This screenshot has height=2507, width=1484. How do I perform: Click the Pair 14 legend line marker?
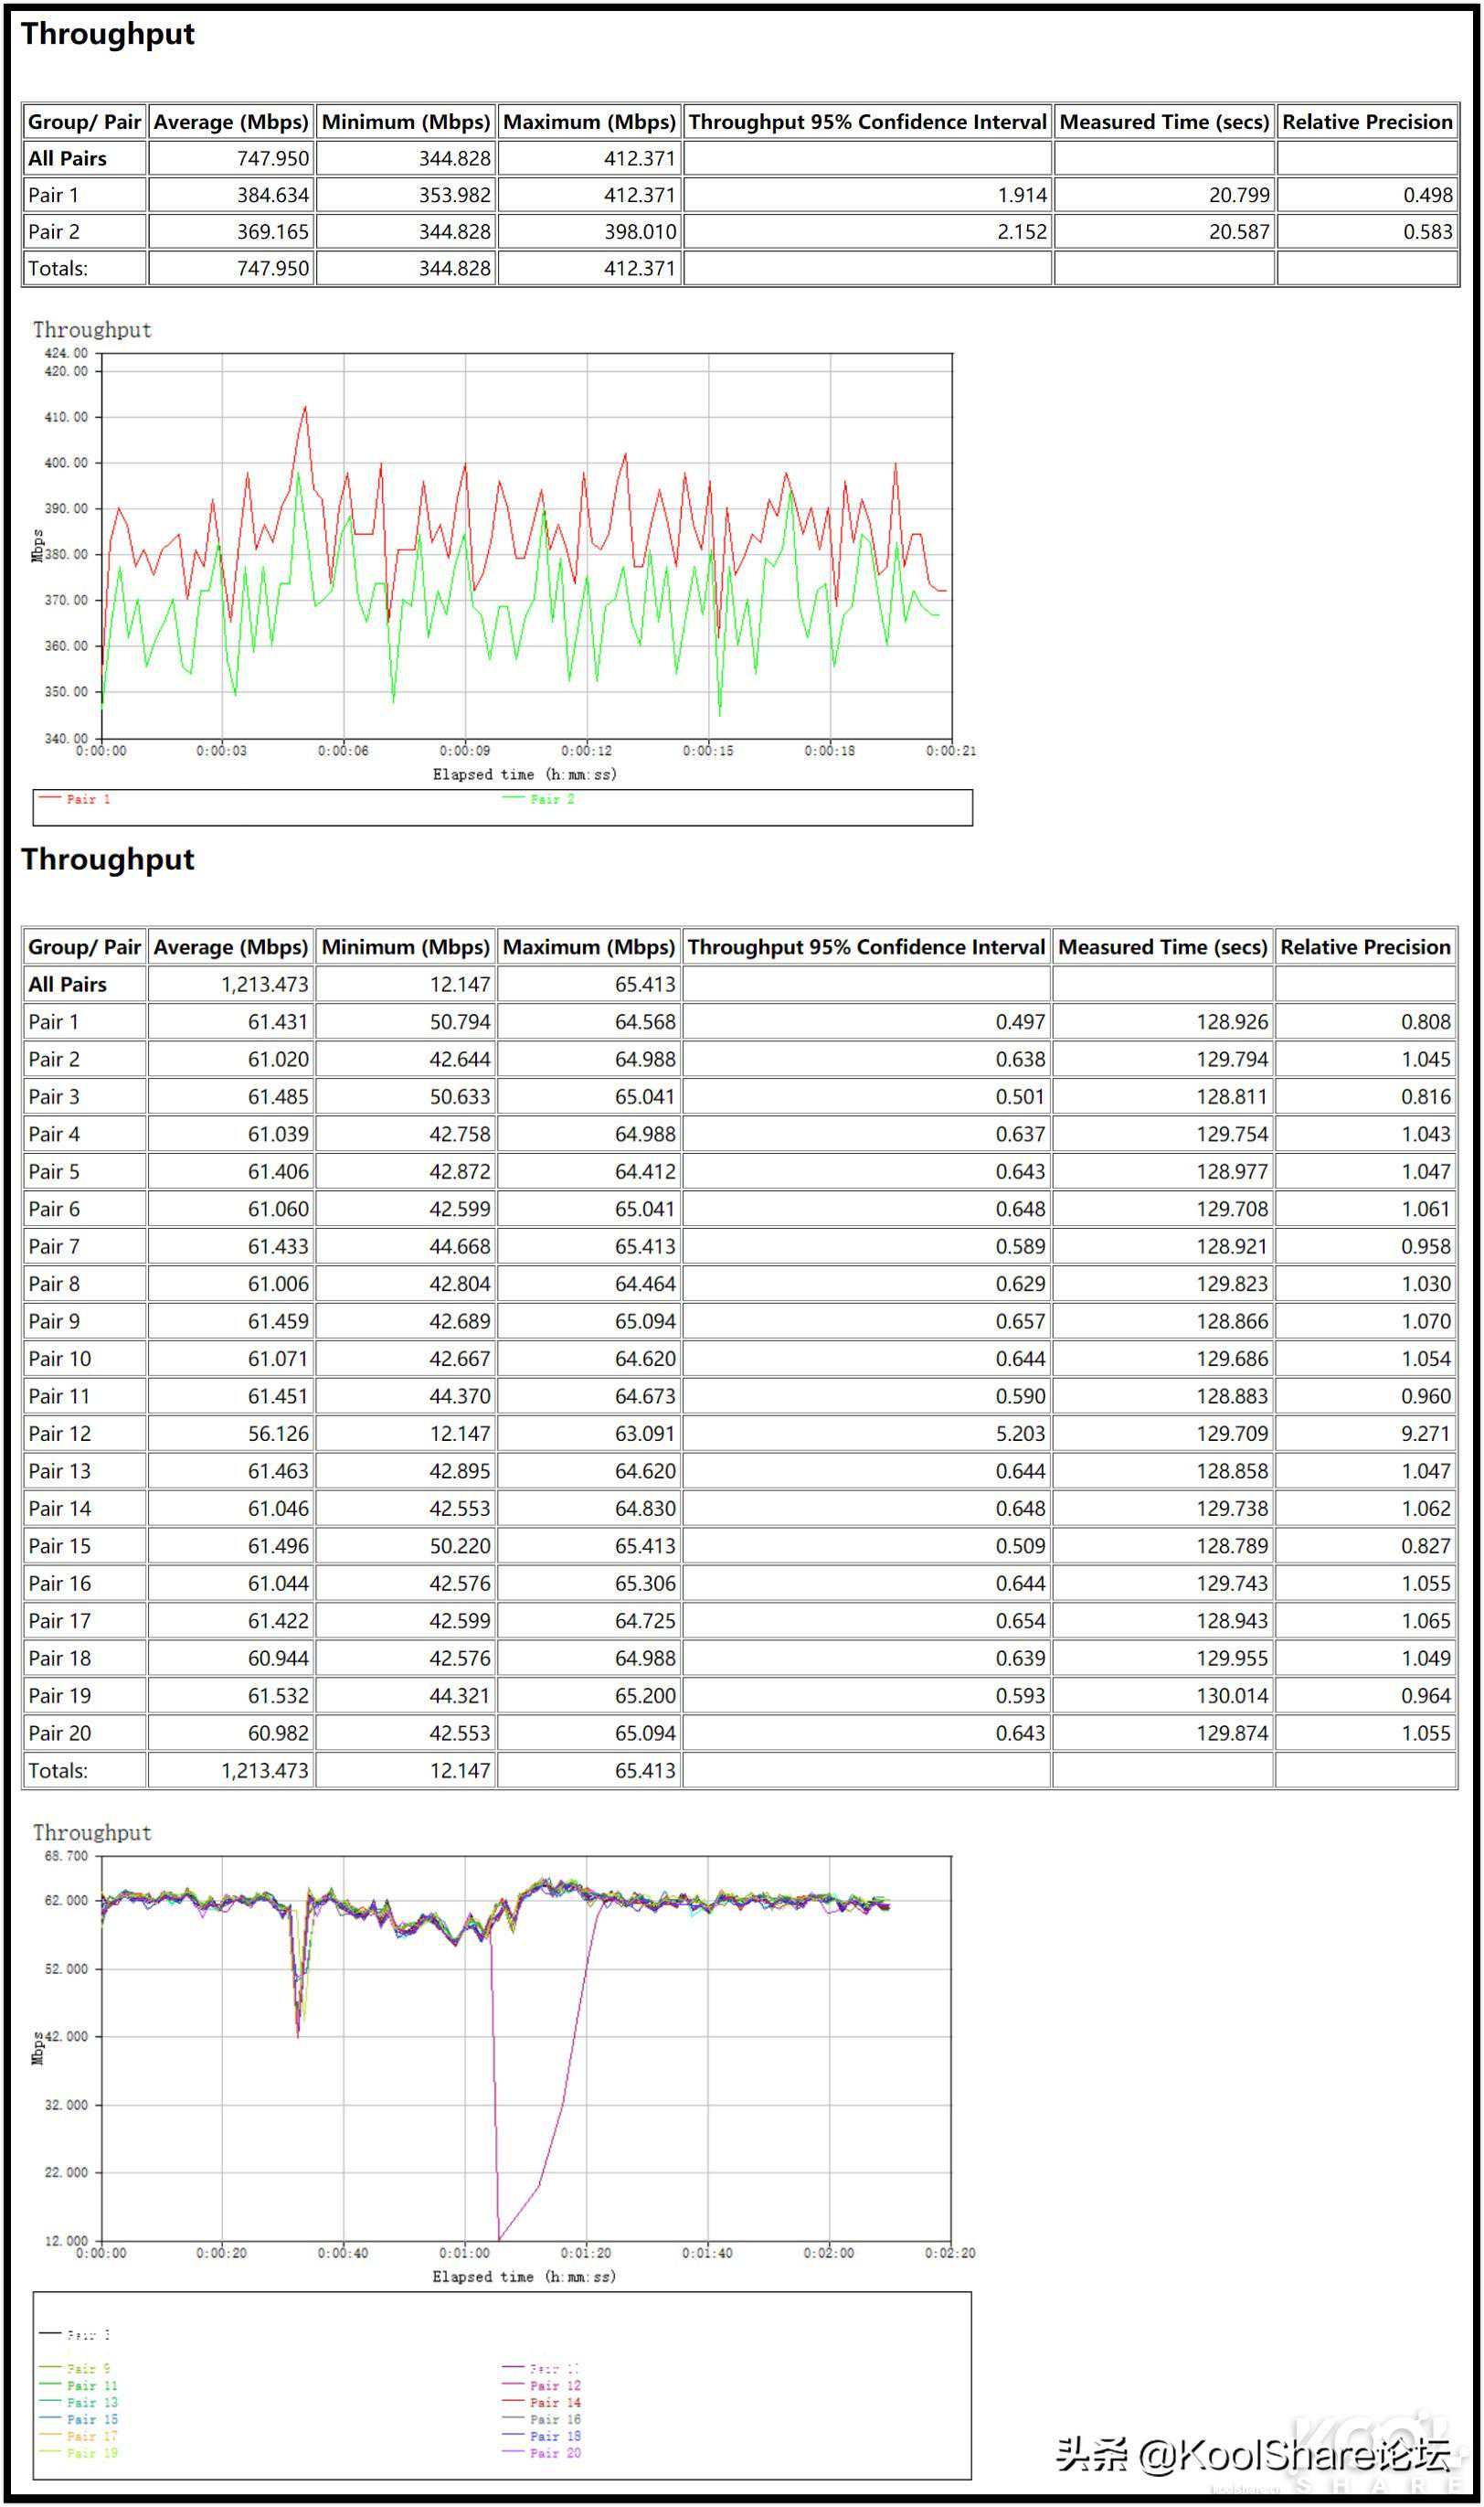[x=512, y=2400]
